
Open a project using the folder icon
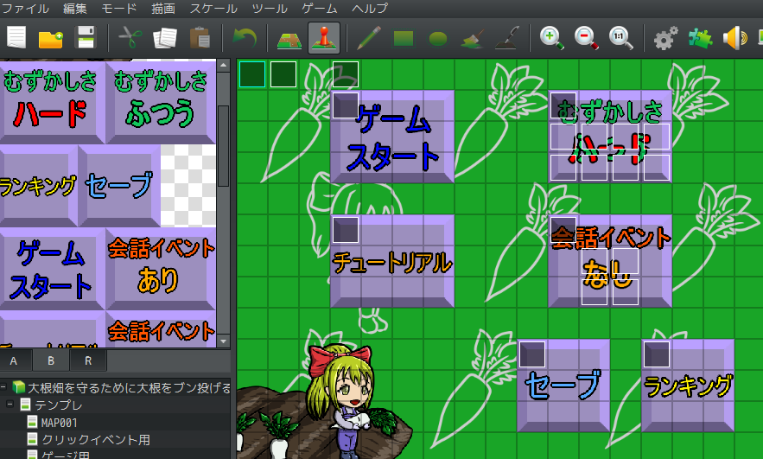tap(51, 38)
